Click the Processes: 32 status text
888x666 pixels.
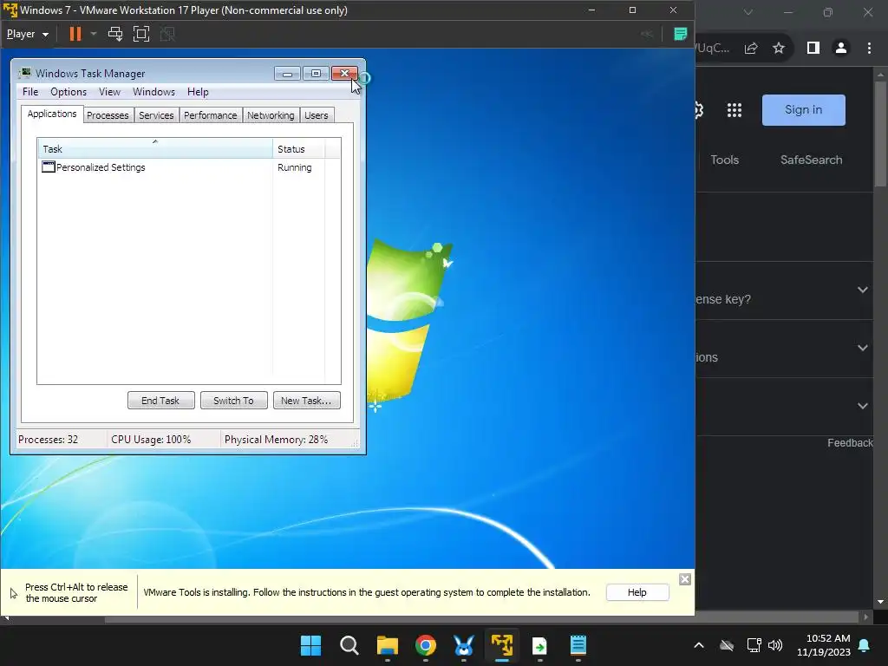point(49,440)
